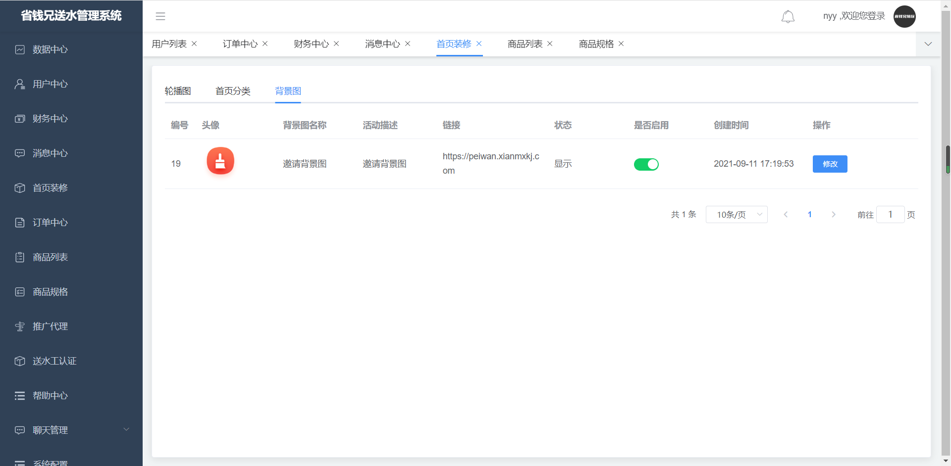Toggle the 是否启用 switch for row 19
Screen dimensions: 951x466
(646, 164)
